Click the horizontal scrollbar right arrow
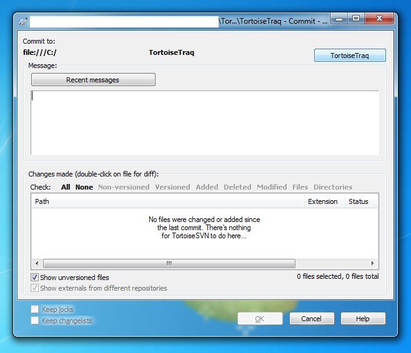Screen dimensions: 411x353 pos(372,263)
